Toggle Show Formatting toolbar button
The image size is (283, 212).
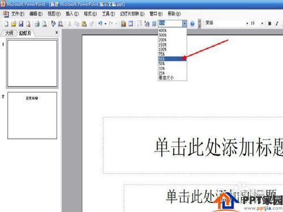tap(147, 24)
